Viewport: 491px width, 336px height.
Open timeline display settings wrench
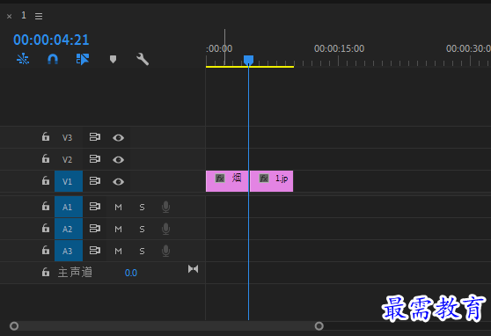click(143, 59)
